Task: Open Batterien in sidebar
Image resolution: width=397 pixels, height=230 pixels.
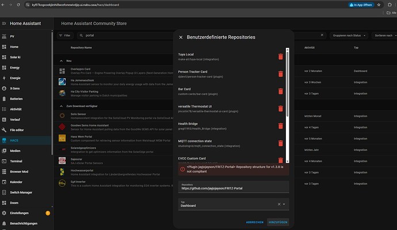Action: click(x=26, y=99)
